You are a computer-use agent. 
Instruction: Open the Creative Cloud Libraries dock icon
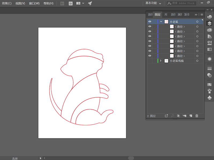tap(209, 30)
